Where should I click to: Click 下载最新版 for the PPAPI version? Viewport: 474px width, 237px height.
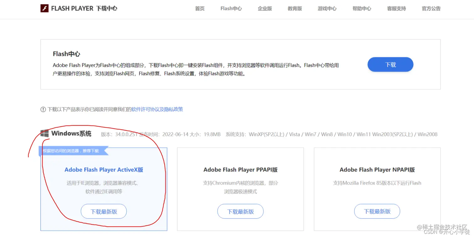(240, 211)
